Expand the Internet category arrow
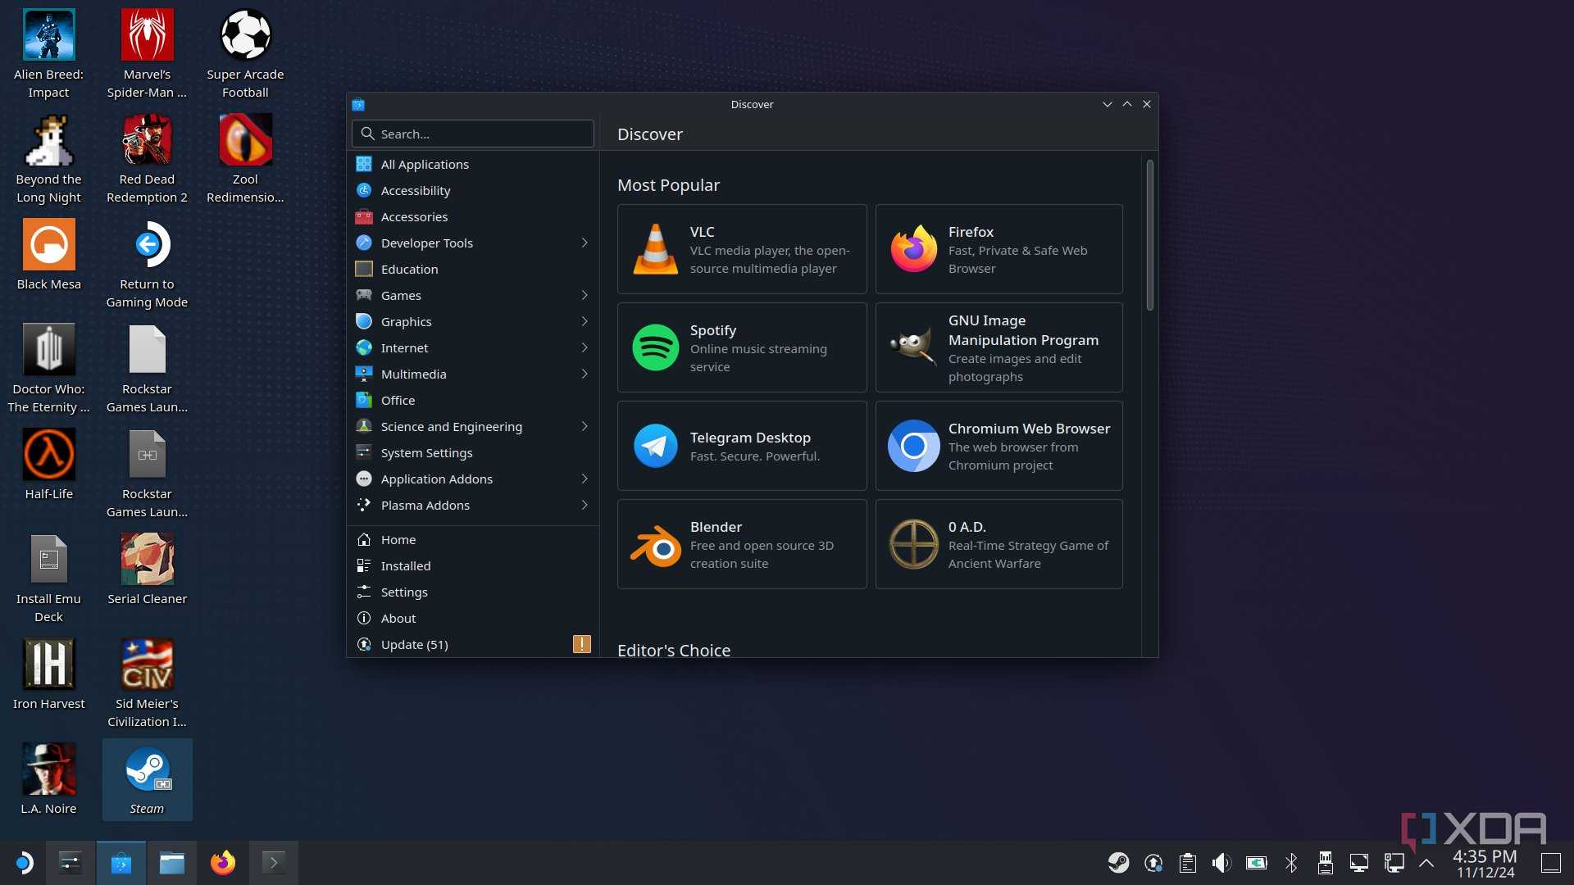Viewport: 1574px width, 885px height. (x=585, y=347)
